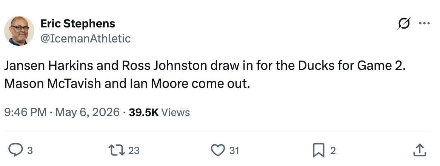Click the 9:46 PM timestamp
This screenshot has width=440, height=166.
point(26,112)
